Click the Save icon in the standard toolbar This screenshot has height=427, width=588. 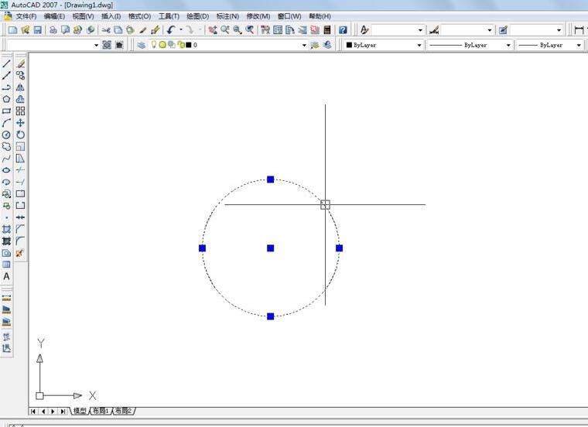coord(37,30)
